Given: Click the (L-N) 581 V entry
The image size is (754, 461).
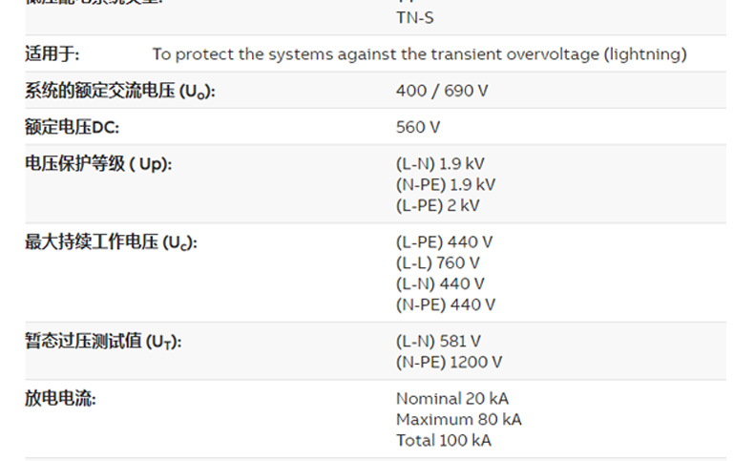Looking at the screenshot, I should point(438,342).
